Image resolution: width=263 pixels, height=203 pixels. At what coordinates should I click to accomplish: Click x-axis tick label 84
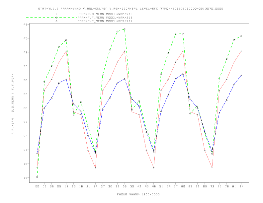click(x=241, y=186)
